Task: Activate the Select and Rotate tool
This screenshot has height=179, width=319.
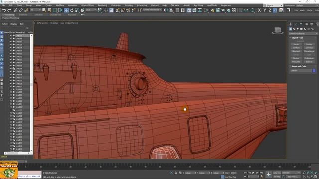Action: (x=72, y=10)
